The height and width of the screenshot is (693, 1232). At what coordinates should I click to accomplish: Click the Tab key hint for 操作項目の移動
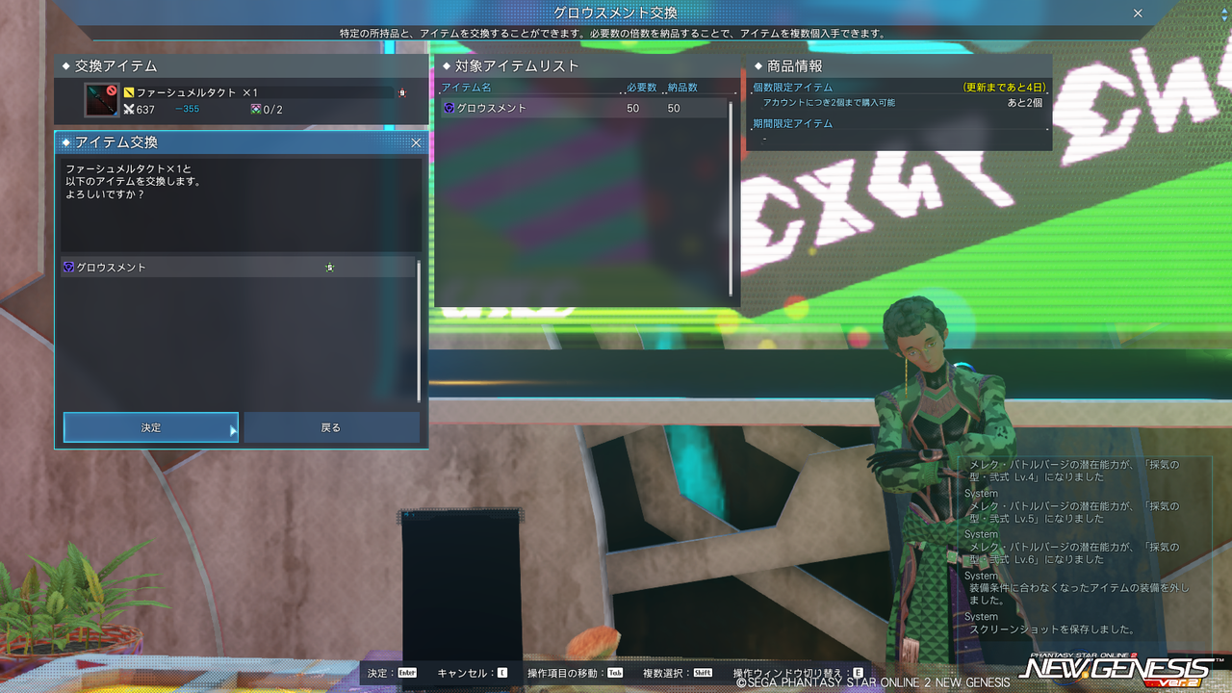click(615, 673)
